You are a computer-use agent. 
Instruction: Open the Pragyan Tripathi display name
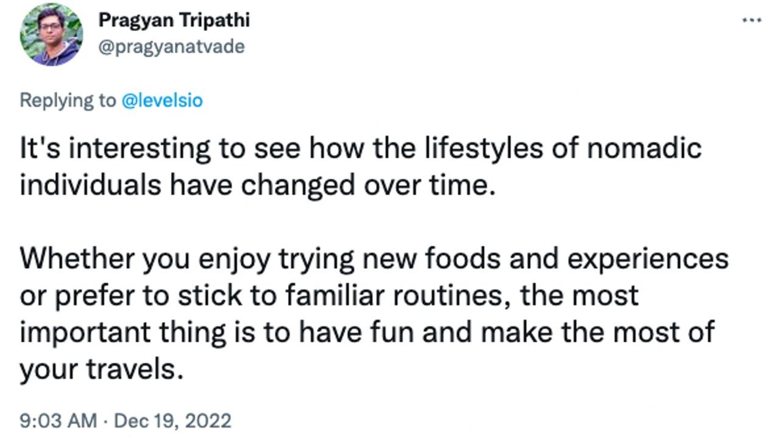click(x=174, y=20)
